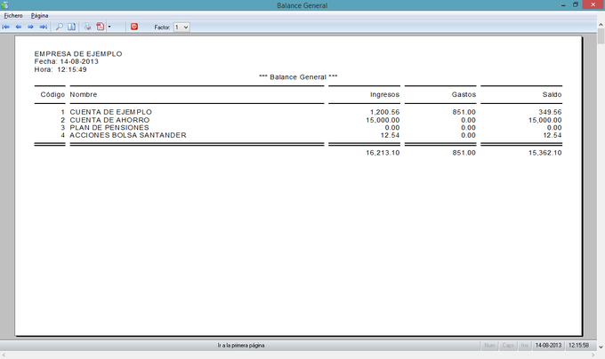The height and width of the screenshot is (359, 605).
Task: Click the magnifying glass zoom icon
Action: coord(59,27)
